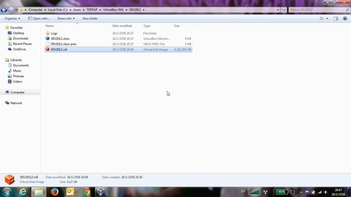Open the Music library

17,71
